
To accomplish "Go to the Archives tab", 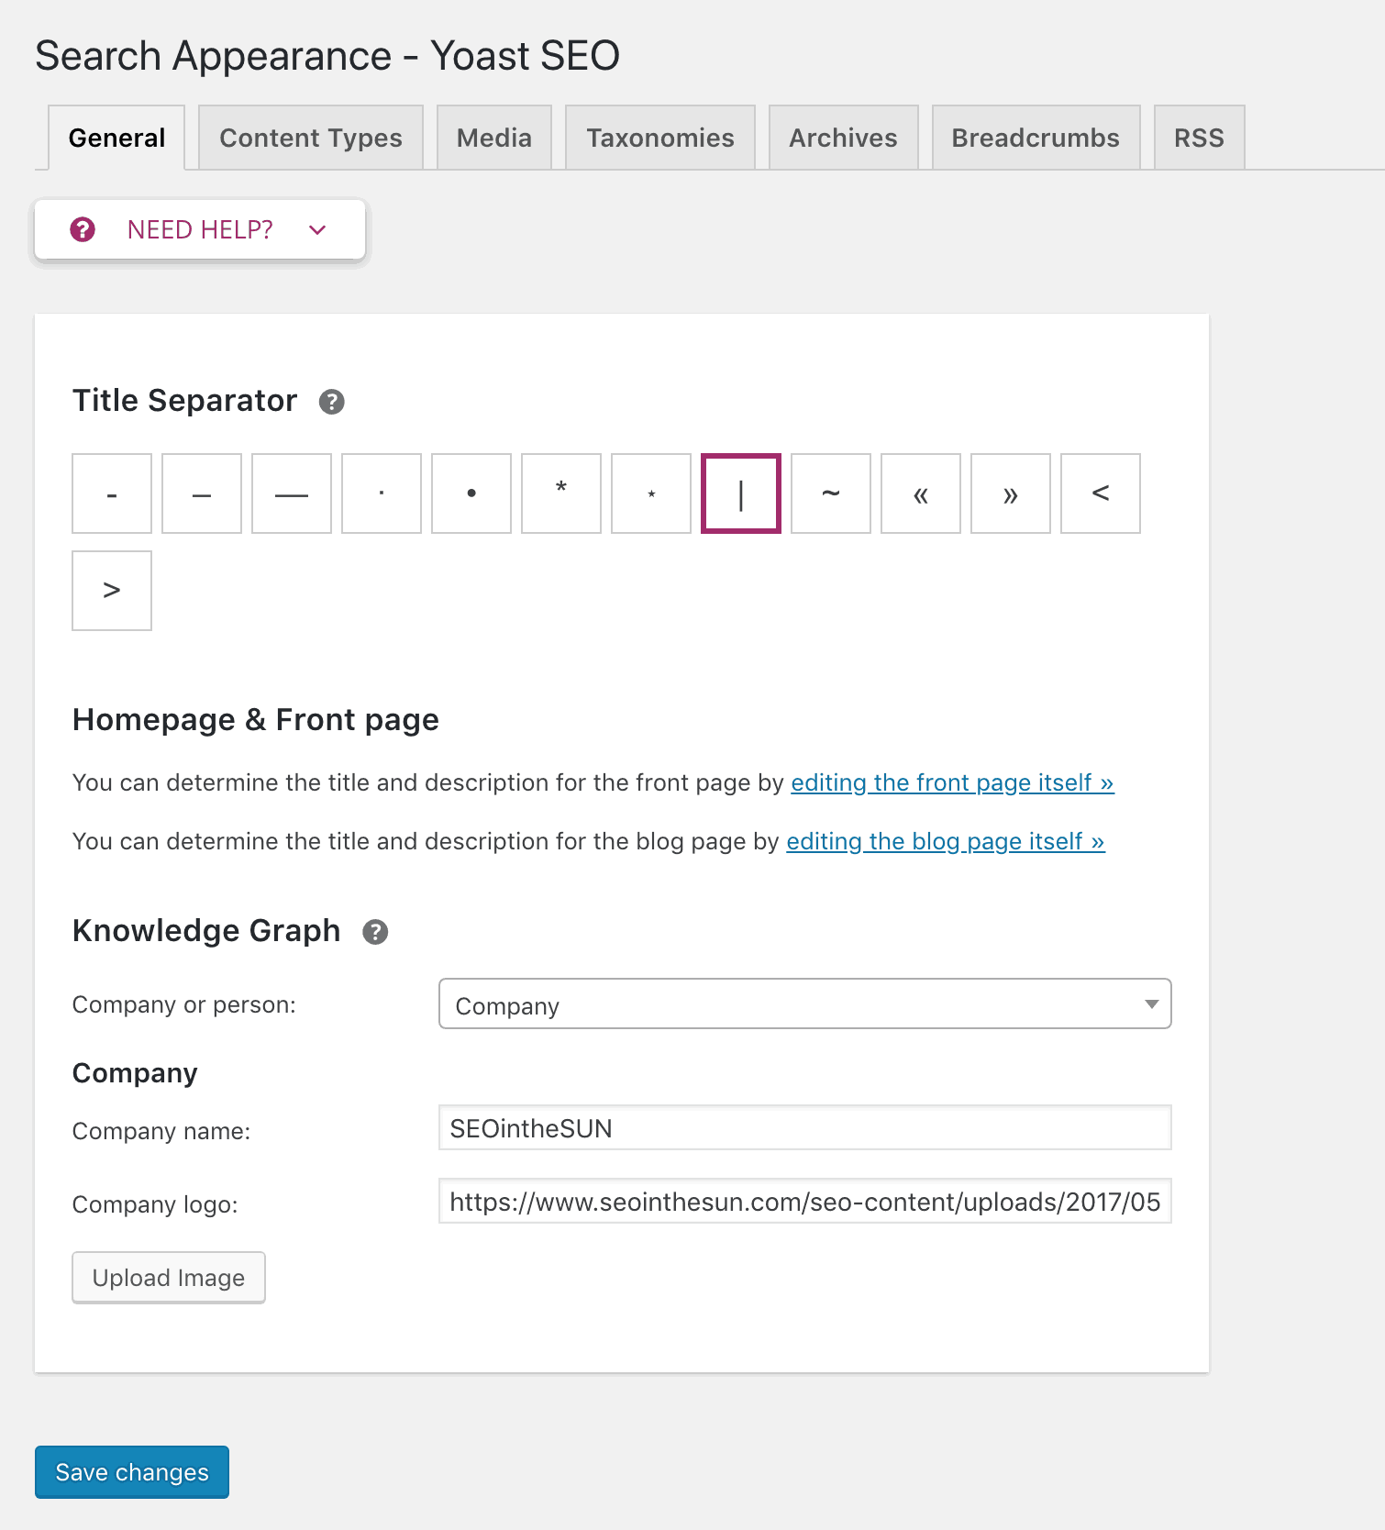I will pyautogui.click(x=844, y=138).
